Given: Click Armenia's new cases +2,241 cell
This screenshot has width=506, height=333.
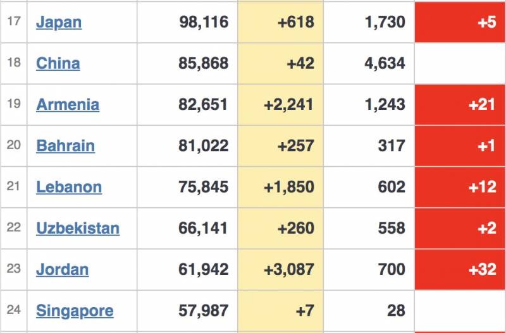Looking at the screenshot, I should 288,104.
